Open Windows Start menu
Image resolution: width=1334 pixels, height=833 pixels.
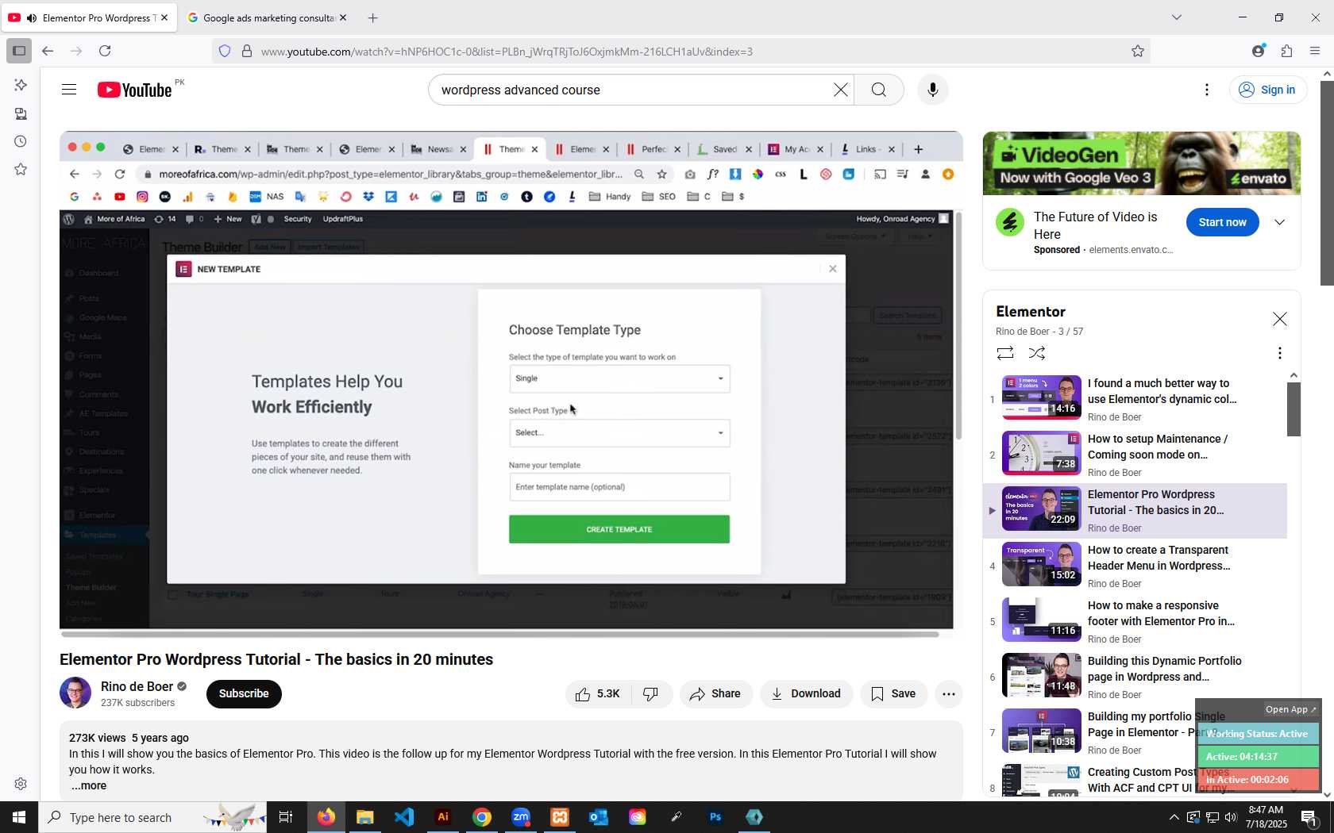click(19, 817)
